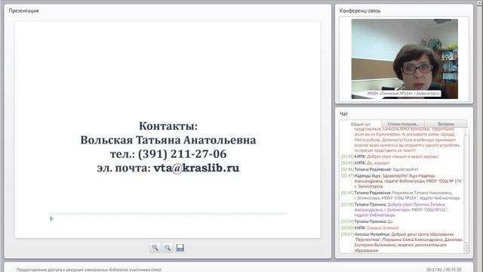Click the chat scrollbar up arrow
This screenshot has width=483, height=272.
click(466, 246)
